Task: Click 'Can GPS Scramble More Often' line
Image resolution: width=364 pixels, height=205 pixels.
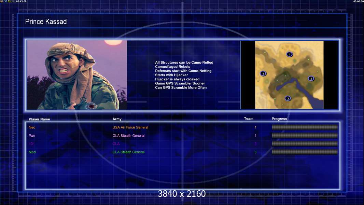Action: (x=181, y=87)
